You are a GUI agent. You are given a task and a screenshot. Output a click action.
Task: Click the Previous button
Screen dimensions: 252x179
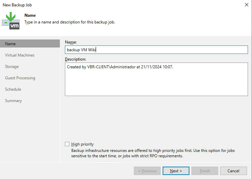coord(147,171)
